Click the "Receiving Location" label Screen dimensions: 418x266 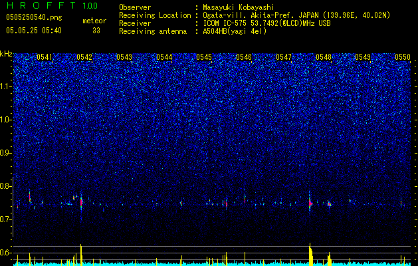pyautogui.click(x=155, y=15)
